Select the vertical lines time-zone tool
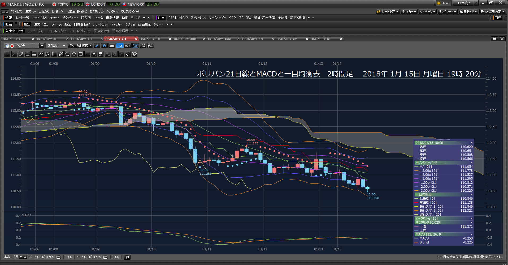This screenshot has width=508, height=265. coord(54,54)
